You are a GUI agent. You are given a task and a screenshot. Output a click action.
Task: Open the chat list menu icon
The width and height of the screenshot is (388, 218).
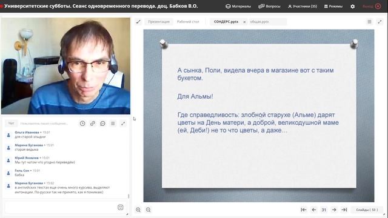(x=113, y=124)
